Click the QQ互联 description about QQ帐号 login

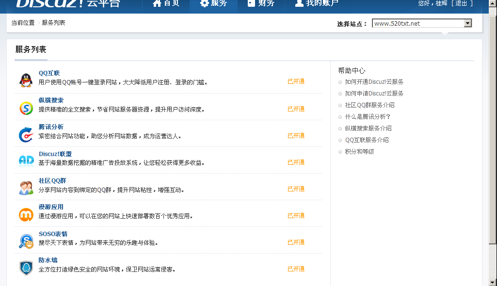123,82
